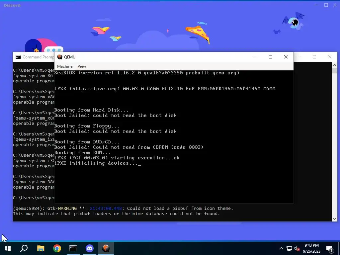Show hidden system tray icons
Viewport: 340px width, 255px height.
pos(281,248)
